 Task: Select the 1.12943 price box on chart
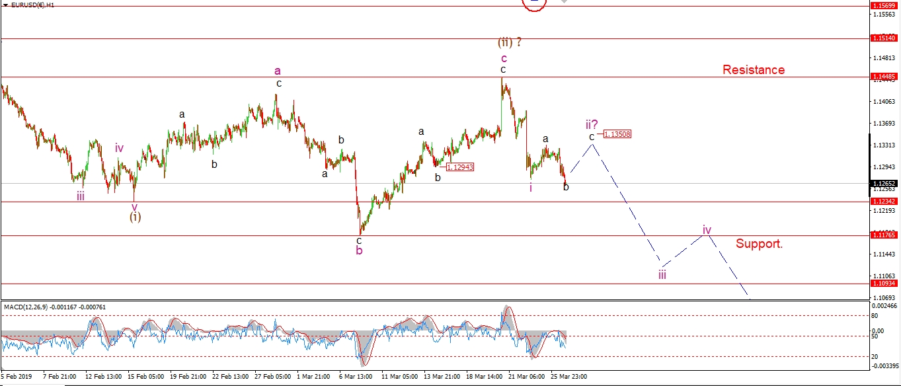pyautogui.click(x=459, y=167)
